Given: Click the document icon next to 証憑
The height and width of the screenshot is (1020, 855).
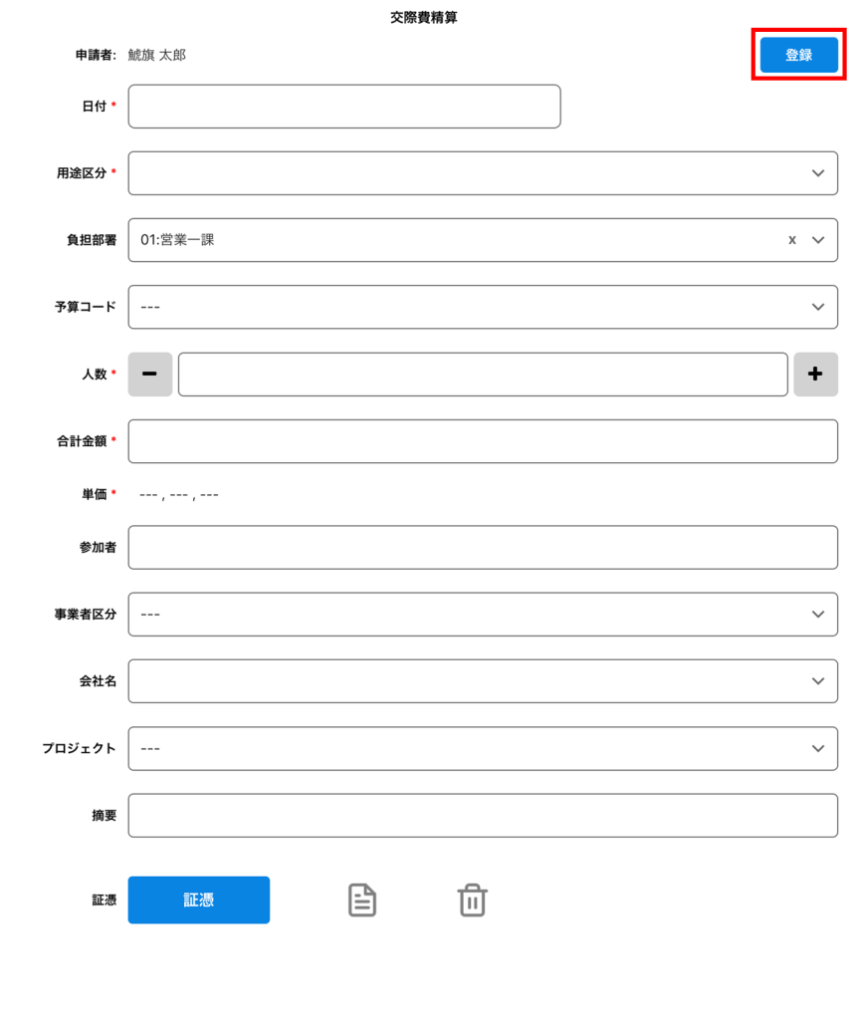Looking at the screenshot, I should (362, 900).
